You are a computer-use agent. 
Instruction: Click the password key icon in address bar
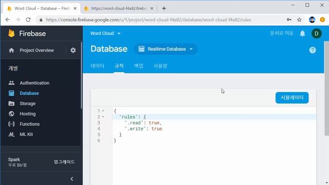click(x=289, y=20)
